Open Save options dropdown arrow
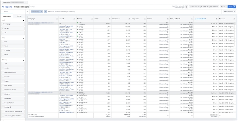Viewport: 238px width, 121px height. (234, 7)
